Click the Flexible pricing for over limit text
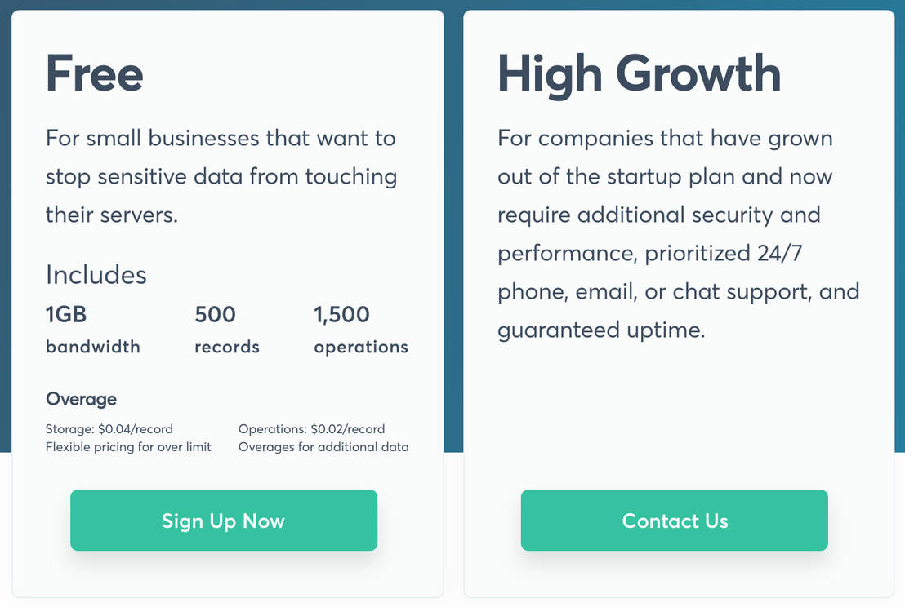 (128, 447)
